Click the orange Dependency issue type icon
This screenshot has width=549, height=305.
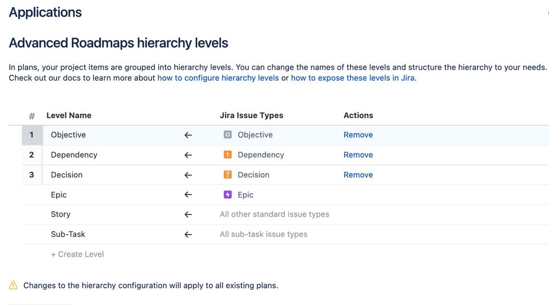(228, 155)
